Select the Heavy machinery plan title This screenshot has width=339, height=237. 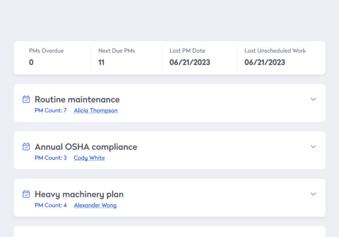(79, 194)
